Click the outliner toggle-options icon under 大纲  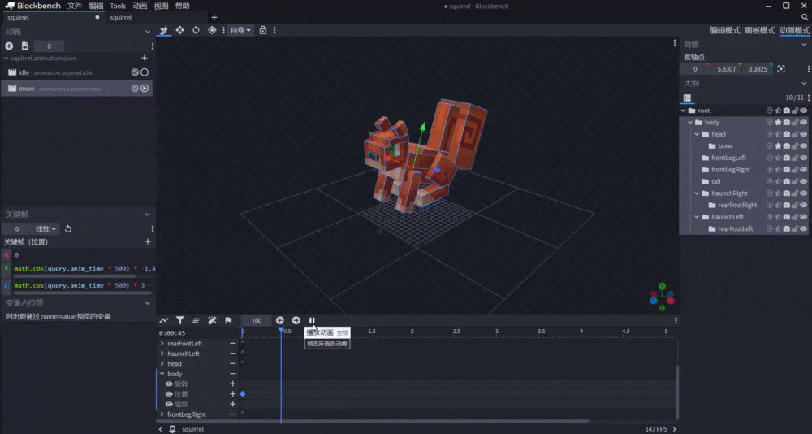(x=687, y=98)
